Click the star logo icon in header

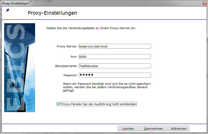(x=8, y=10)
